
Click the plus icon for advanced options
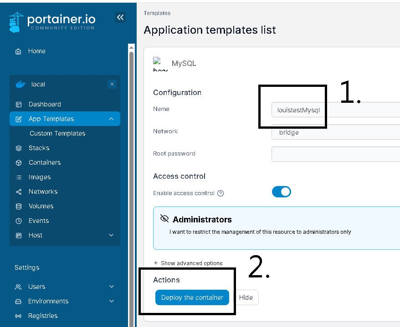click(x=156, y=263)
